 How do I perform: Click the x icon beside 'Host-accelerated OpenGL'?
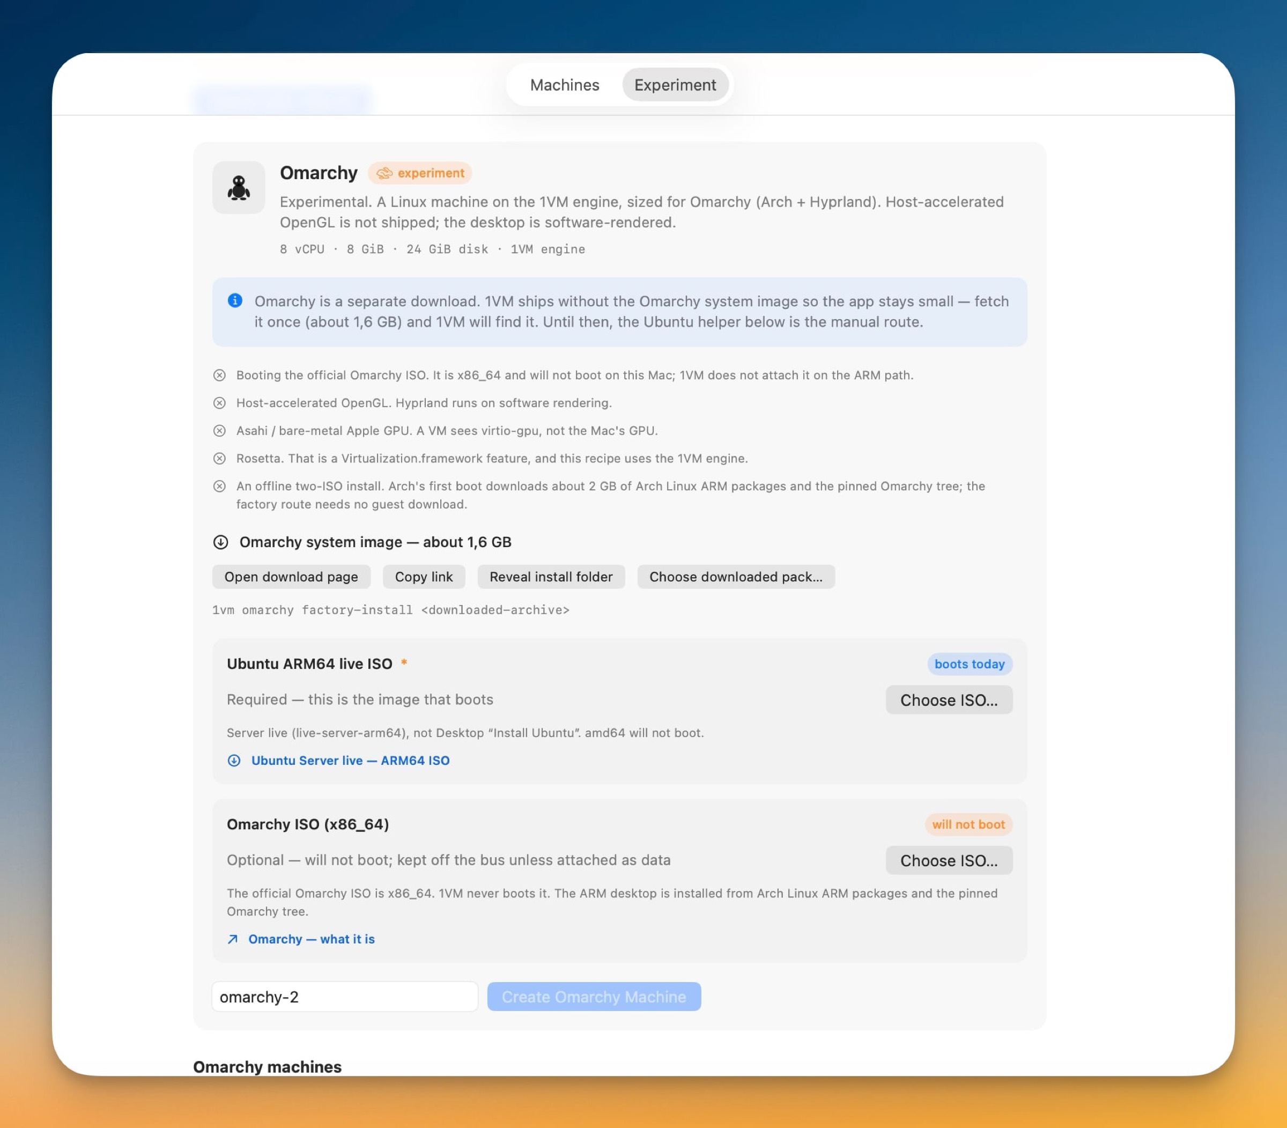[x=219, y=403]
